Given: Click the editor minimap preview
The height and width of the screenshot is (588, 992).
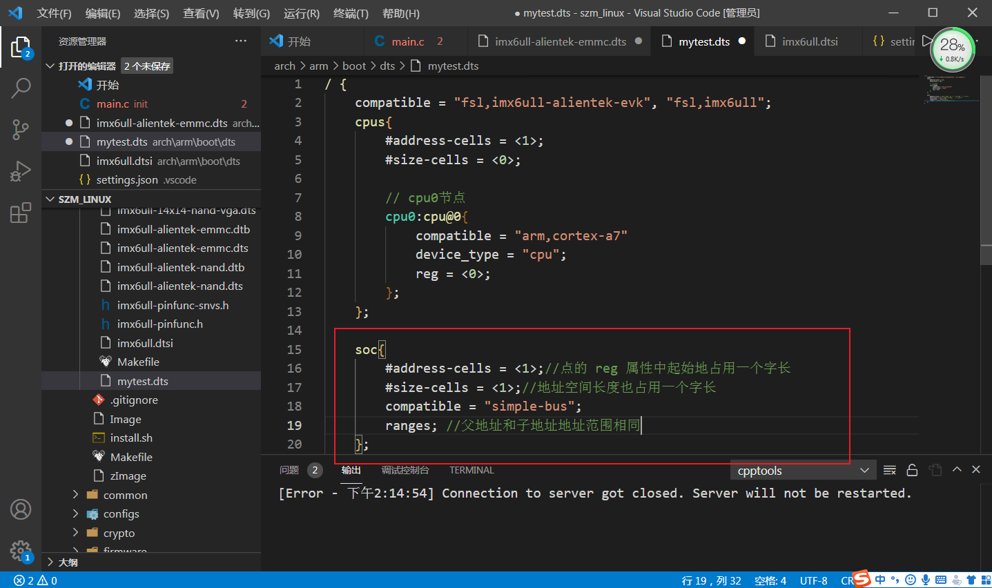Looking at the screenshot, I should pos(951,90).
